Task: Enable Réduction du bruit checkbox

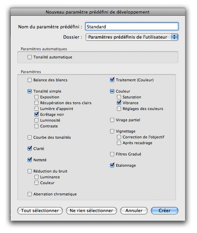Action: 30,171
